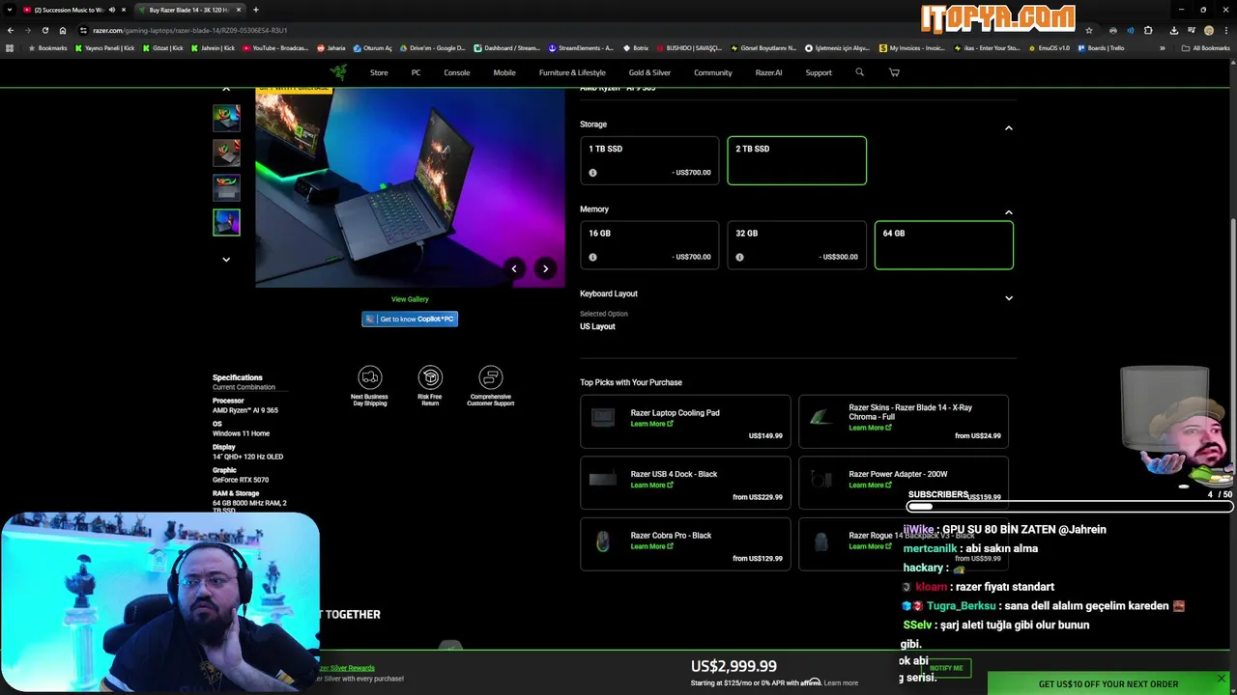
Task: Click the Comprehensive Customer Support icon
Action: tap(491, 377)
